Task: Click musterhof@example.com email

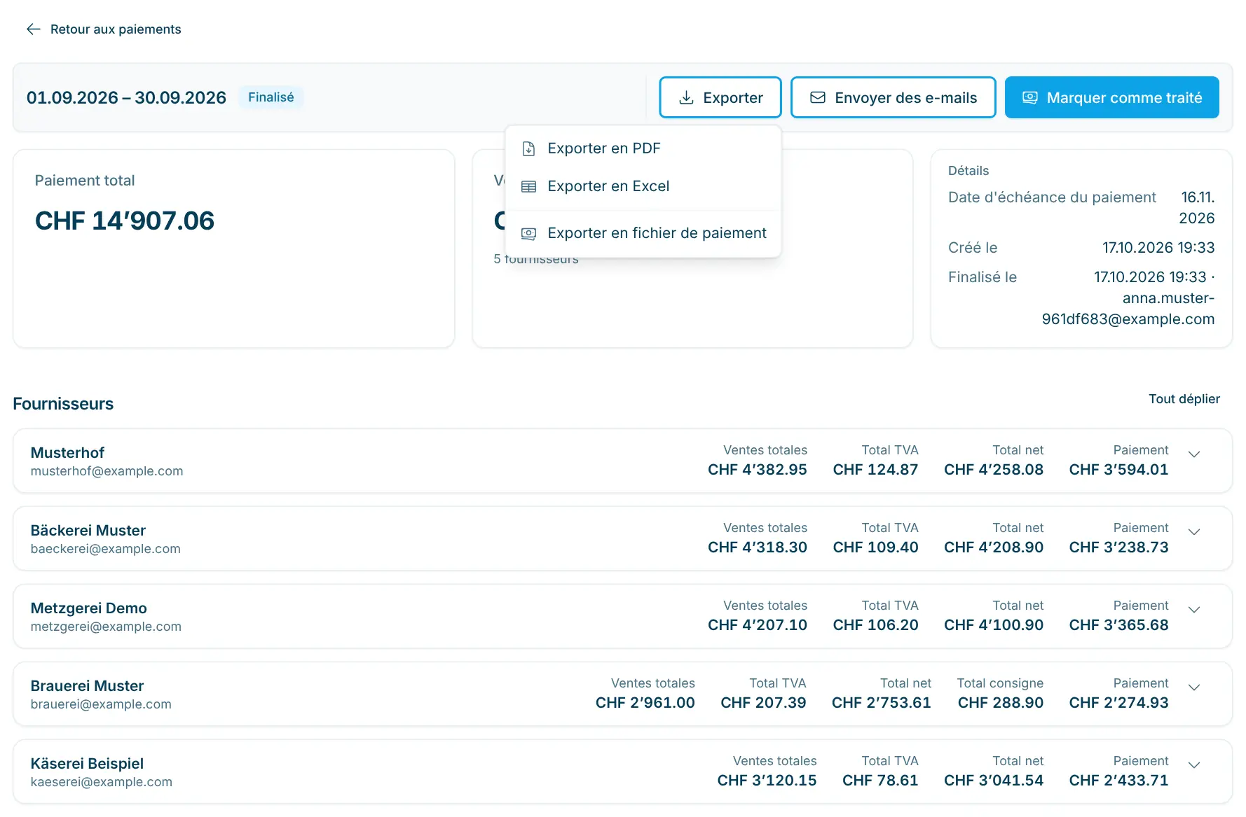Action: pos(107,471)
